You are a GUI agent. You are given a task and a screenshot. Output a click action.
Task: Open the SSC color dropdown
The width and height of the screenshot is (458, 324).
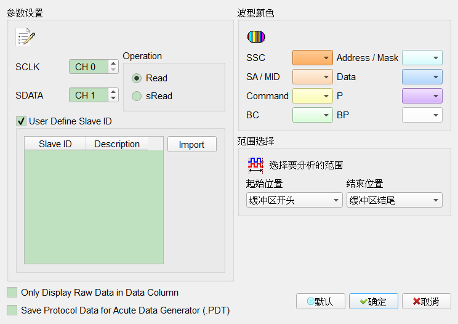click(313, 57)
